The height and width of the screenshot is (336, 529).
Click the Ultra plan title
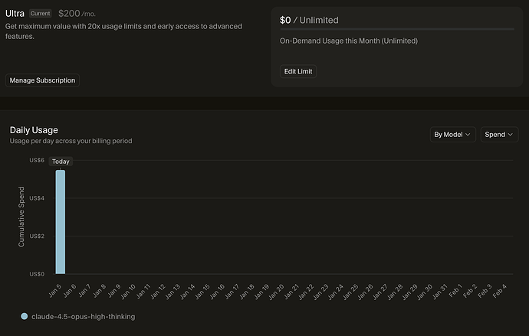coord(15,14)
